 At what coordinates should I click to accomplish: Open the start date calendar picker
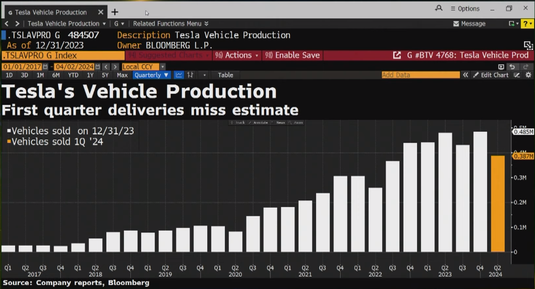point(45,67)
